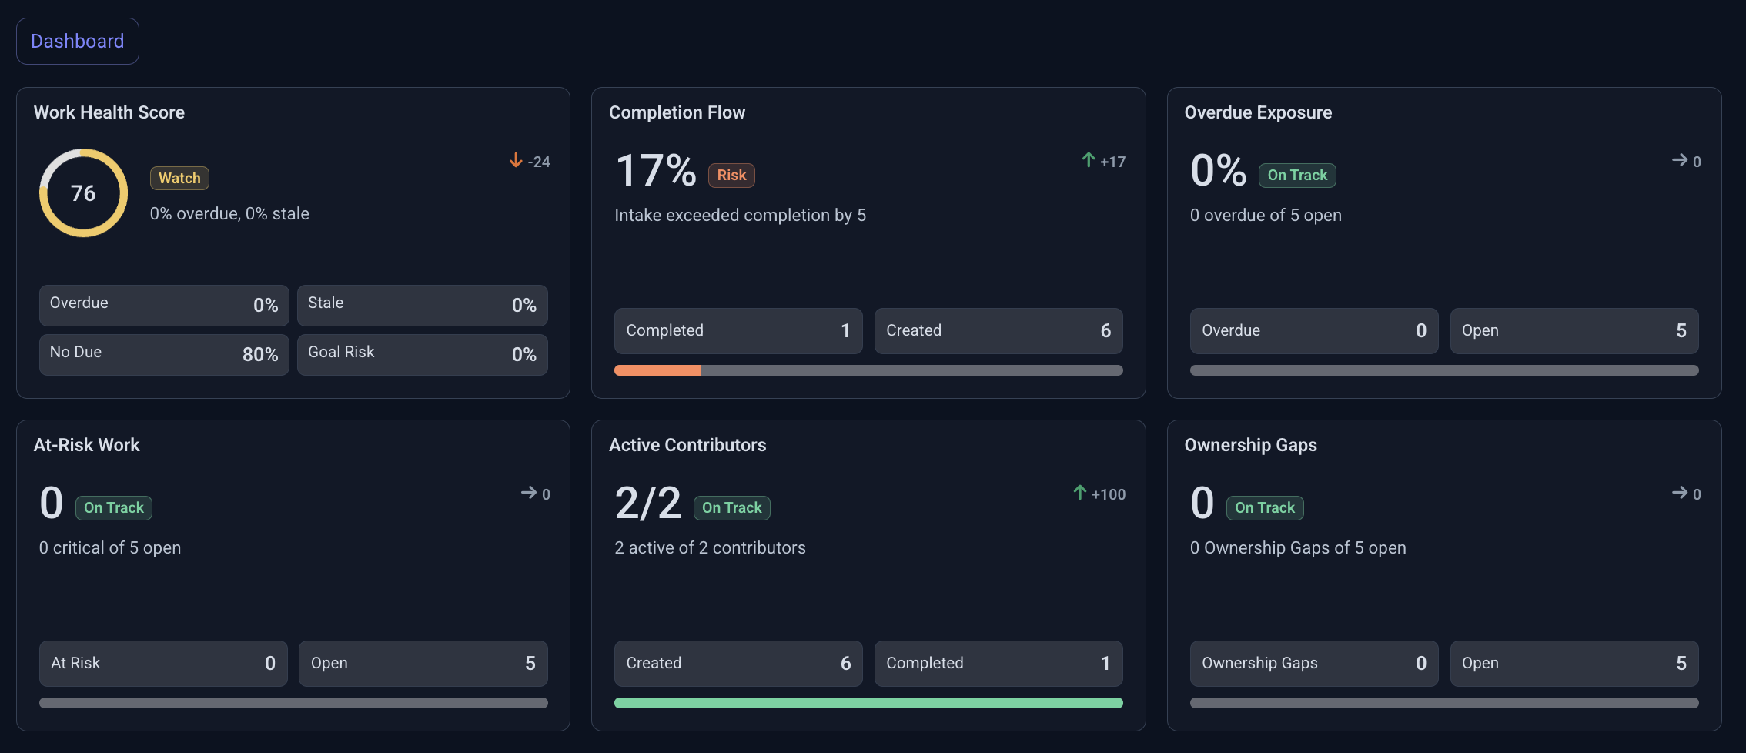Viewport: 1746px width, 753px height.
Task: Click the down arrow trend icon showing -24
Action: 516,160
